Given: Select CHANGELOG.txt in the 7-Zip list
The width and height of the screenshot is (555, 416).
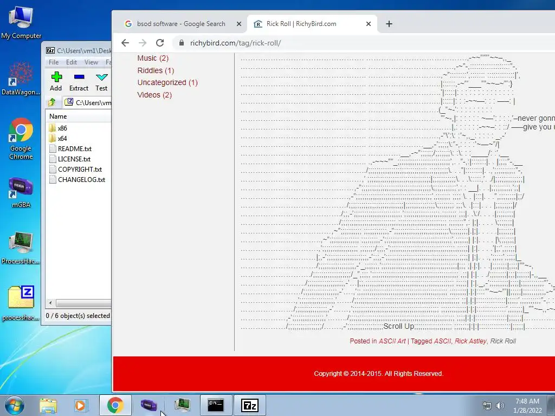Looking at the screenshot, I should click(81, 179).
